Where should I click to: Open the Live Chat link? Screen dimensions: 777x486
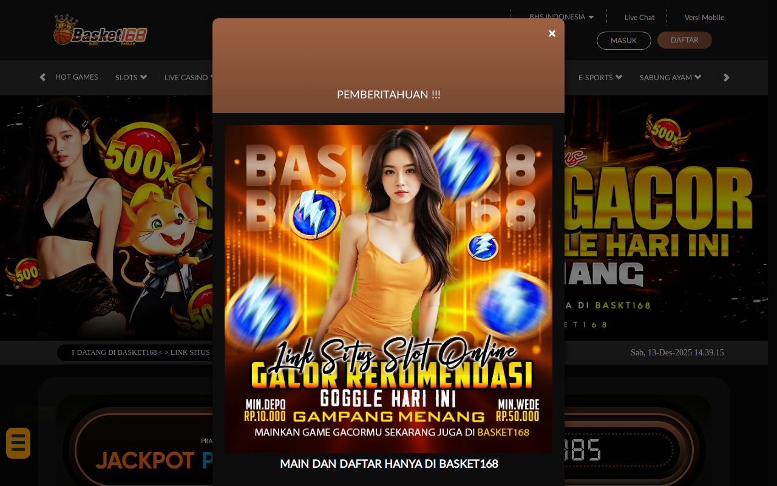click(640, 17)
